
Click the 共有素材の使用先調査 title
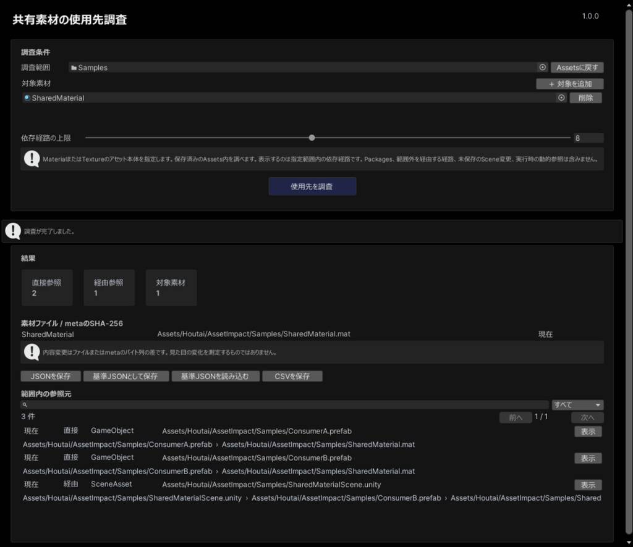click(69, 20)
